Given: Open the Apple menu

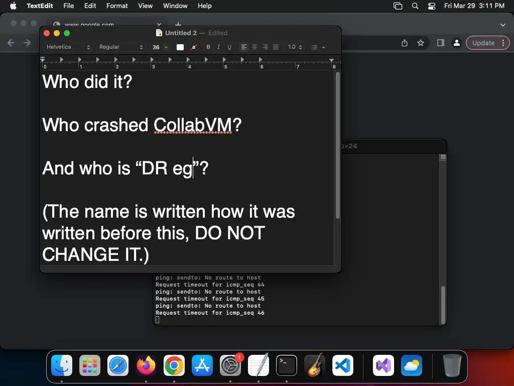Looking at the screenshot, I should (13, 6).
